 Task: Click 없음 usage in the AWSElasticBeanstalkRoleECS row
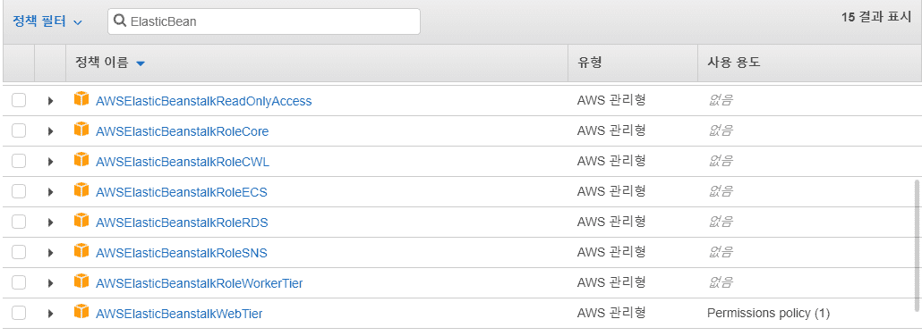pos(721,191)
